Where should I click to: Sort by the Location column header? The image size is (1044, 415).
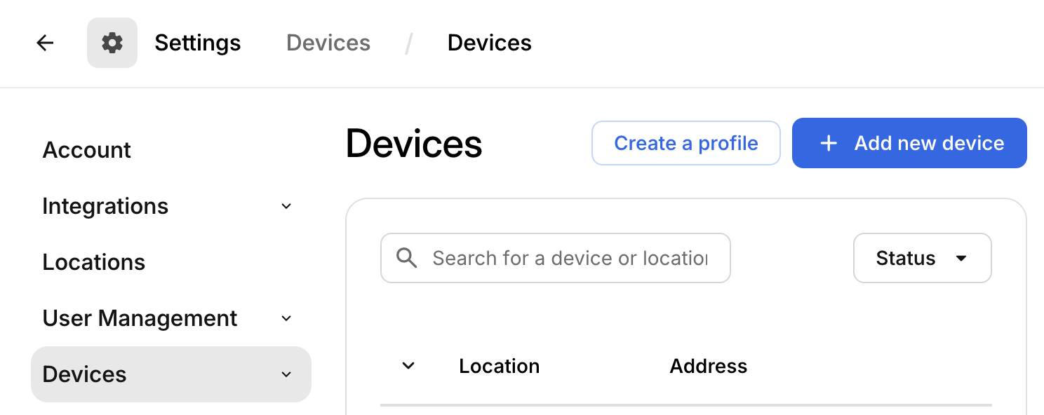499,366
